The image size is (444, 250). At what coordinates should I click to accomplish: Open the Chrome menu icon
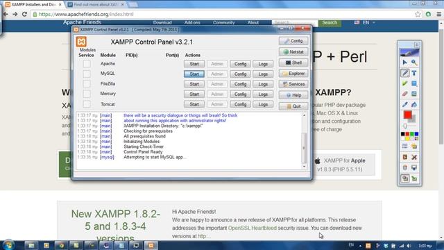click(438, 14)
